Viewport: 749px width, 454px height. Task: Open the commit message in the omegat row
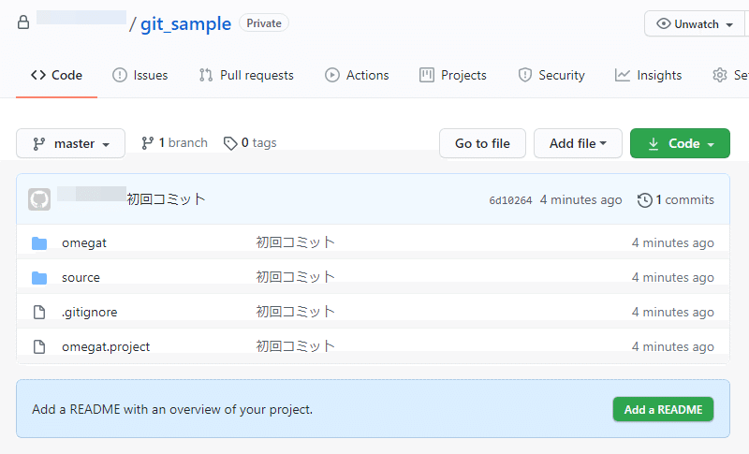point(295,242)
